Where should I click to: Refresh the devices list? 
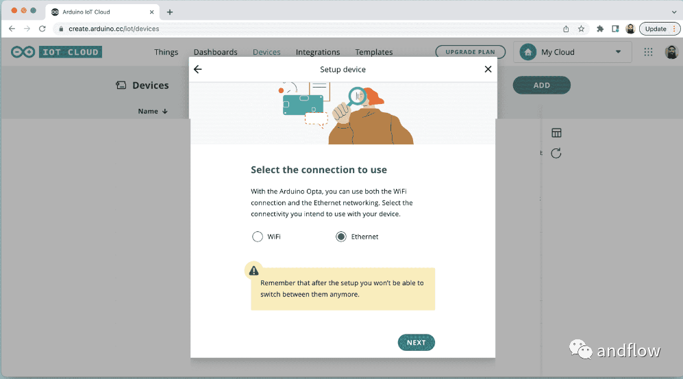[x=556, y=153]
